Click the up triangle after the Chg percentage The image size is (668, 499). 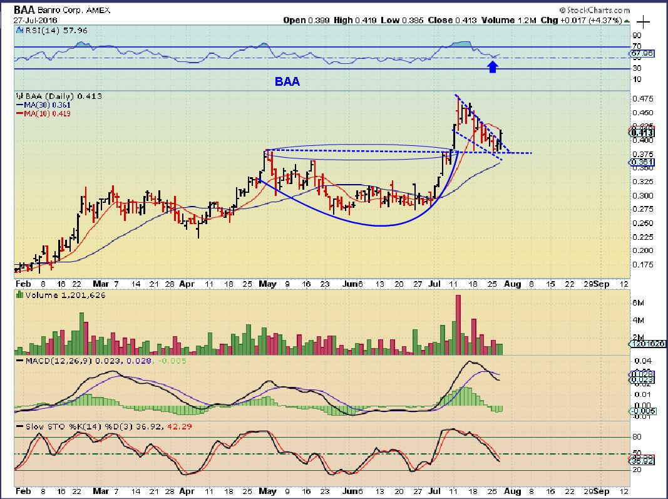pos(627,21)
